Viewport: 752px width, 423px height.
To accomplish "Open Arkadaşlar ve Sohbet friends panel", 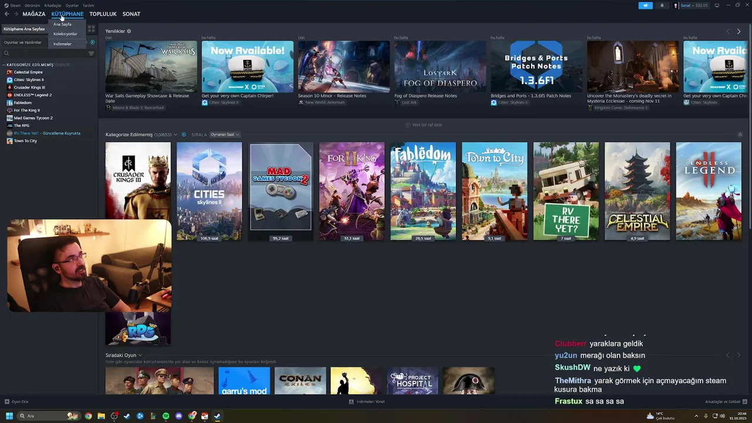I will (x=725, y=402).
